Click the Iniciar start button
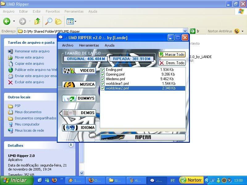 pos(16,180)
